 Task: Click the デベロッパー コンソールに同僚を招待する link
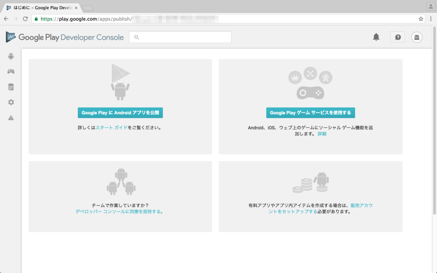(x=119, y=212)
